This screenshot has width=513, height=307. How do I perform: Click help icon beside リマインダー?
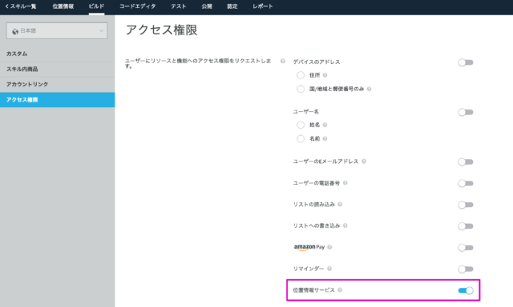329,269
